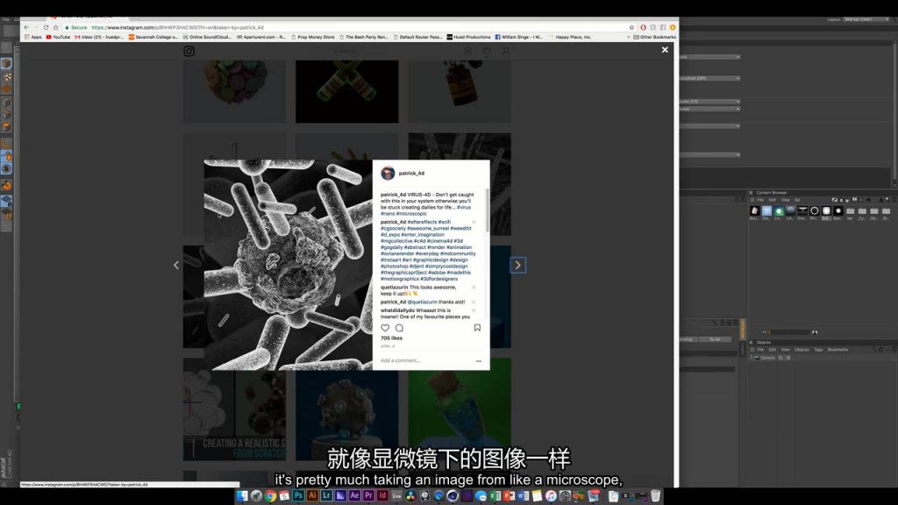Open View menu in Content Browser
Screen dimensions: 898x505
[786, 200]
